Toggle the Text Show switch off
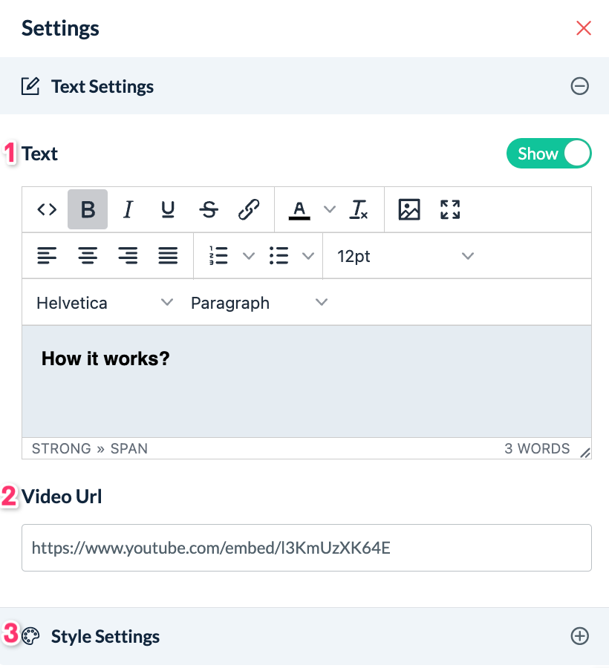The height and width of the screenshot is (668, 609). (549, 154)
